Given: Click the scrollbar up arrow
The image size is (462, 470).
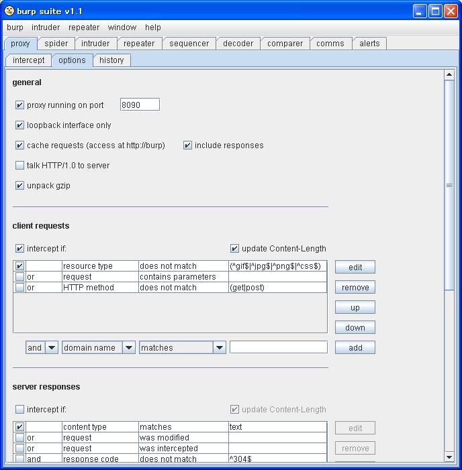Looking at the screenshot, I should 449,74.
